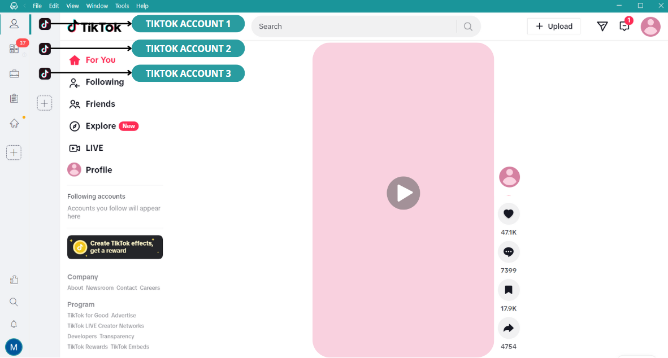Open TikTok messages paper-plane icon
Viewport: 668px width, 358px height.
(x=602, y=27)
